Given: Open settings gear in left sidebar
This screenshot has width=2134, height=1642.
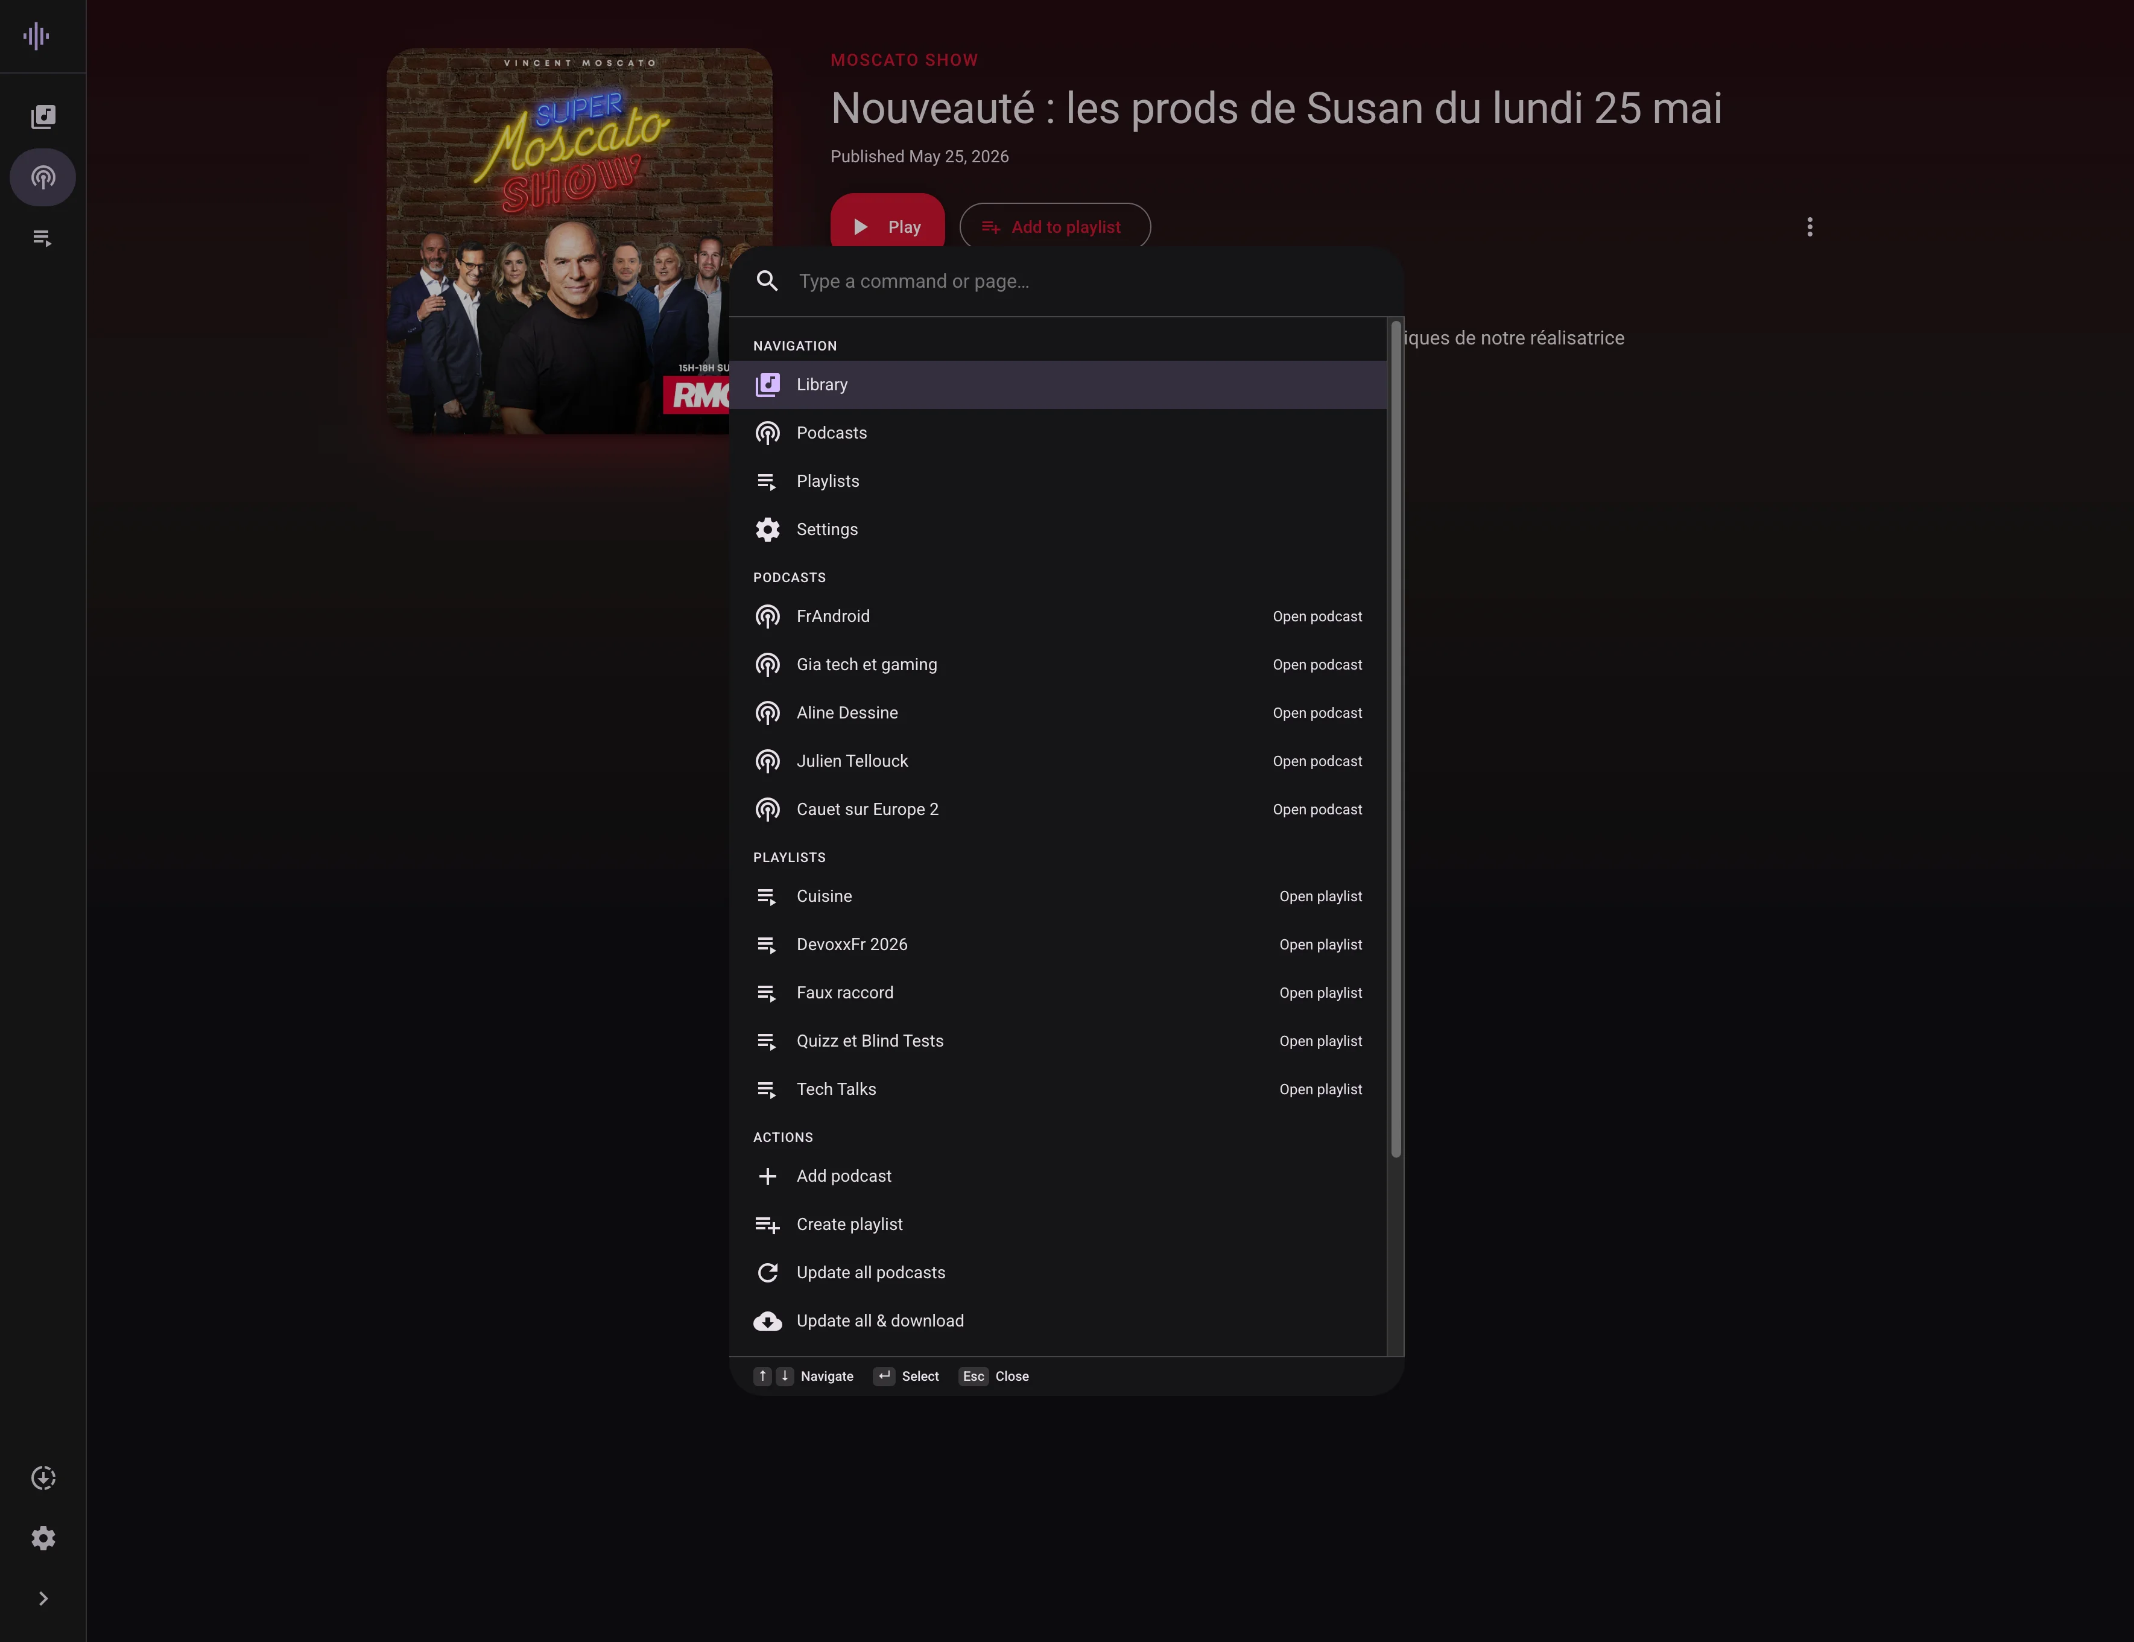Looking at the screenshot, I should tap(43, 1538).
